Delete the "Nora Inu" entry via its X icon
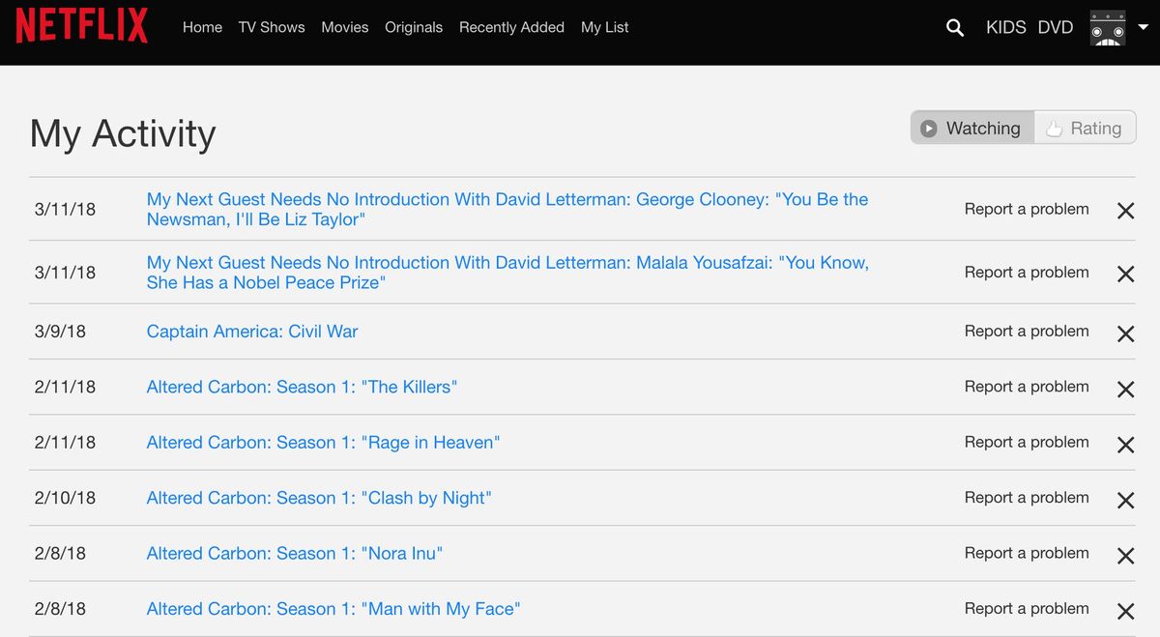Screen dimensions: 1160x637 pos(1125,556)
